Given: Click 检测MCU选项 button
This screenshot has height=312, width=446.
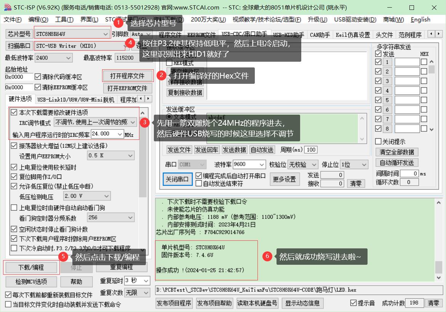Looking at the screenshot, I should (31, 282).
